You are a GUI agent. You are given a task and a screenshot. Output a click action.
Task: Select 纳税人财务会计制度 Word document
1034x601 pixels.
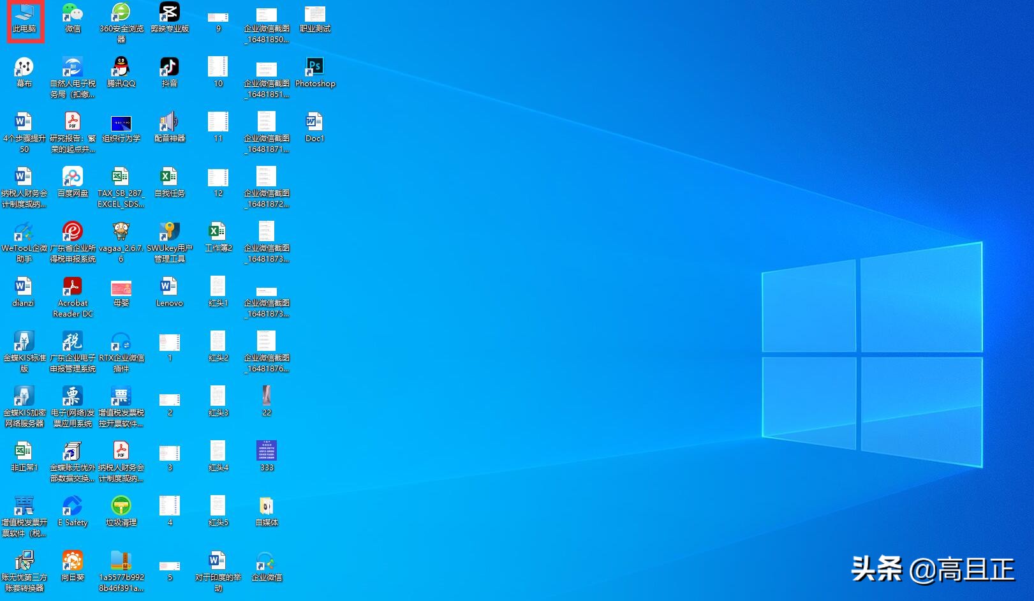(x=24, y=187)
